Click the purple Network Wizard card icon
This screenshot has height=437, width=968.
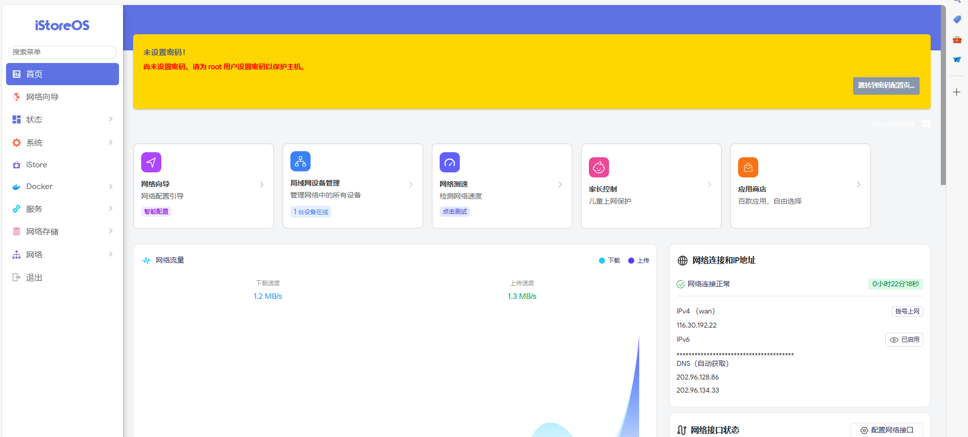pos(151,162)
